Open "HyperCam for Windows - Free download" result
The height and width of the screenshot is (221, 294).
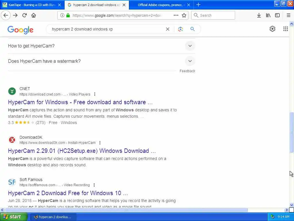click(x=80, y=102)
